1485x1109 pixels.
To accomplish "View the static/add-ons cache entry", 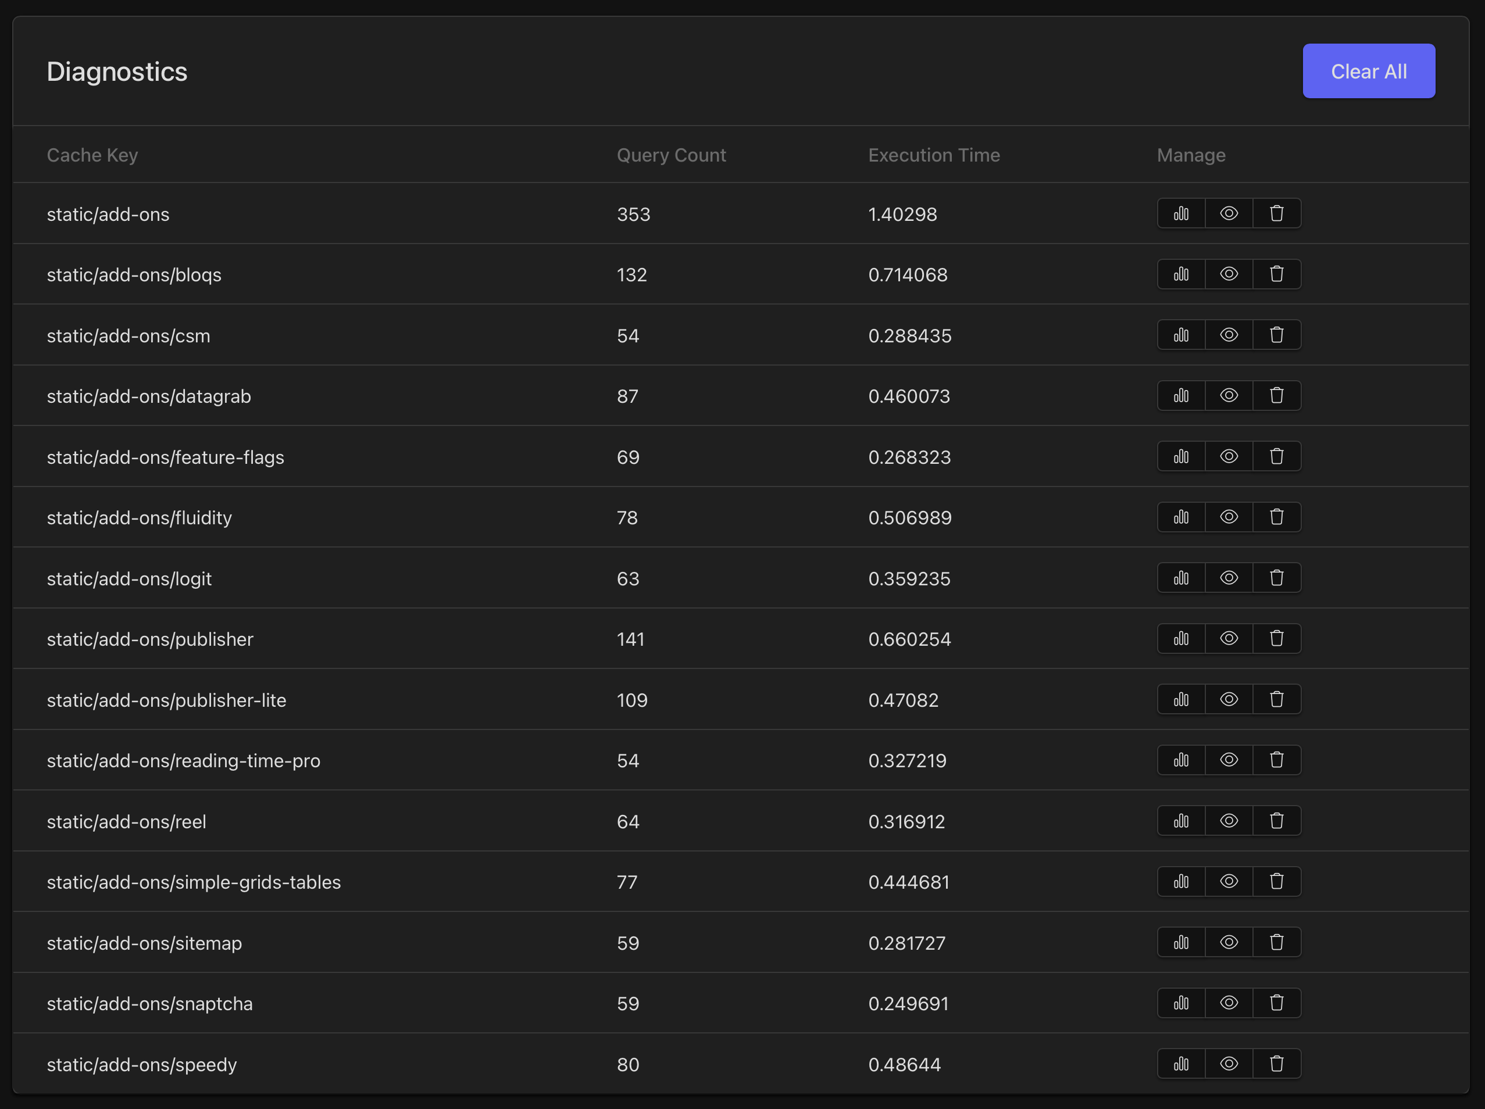I will (x=1229, y=213).
